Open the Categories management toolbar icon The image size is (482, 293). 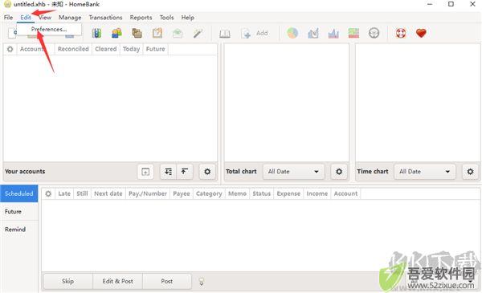[x=137, y=33]
